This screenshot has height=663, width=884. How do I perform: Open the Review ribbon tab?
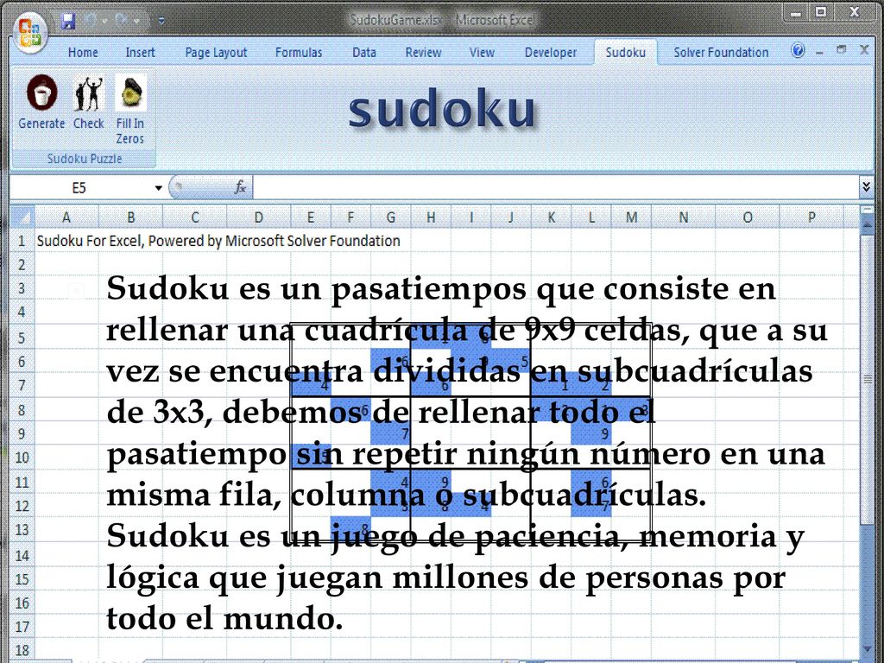(423, 53)
